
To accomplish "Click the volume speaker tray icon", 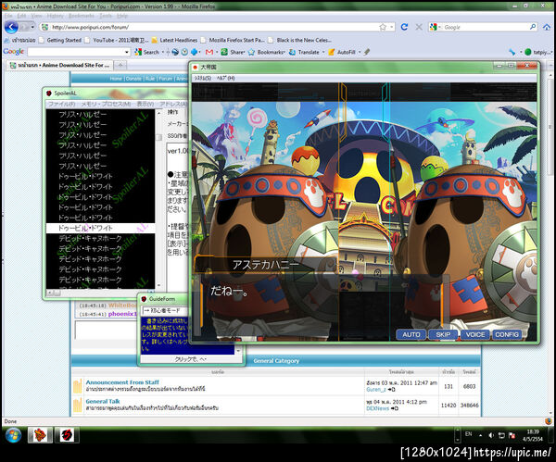I will tap(491, 435).
